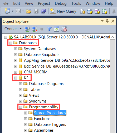
Task: Click the Analysis Services DMX Query icon
Action: 97,11
